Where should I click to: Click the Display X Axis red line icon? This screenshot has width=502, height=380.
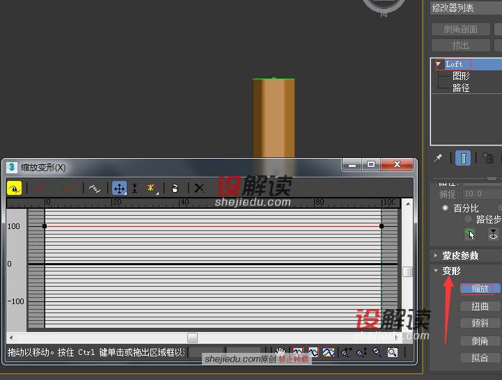(39, 188)
